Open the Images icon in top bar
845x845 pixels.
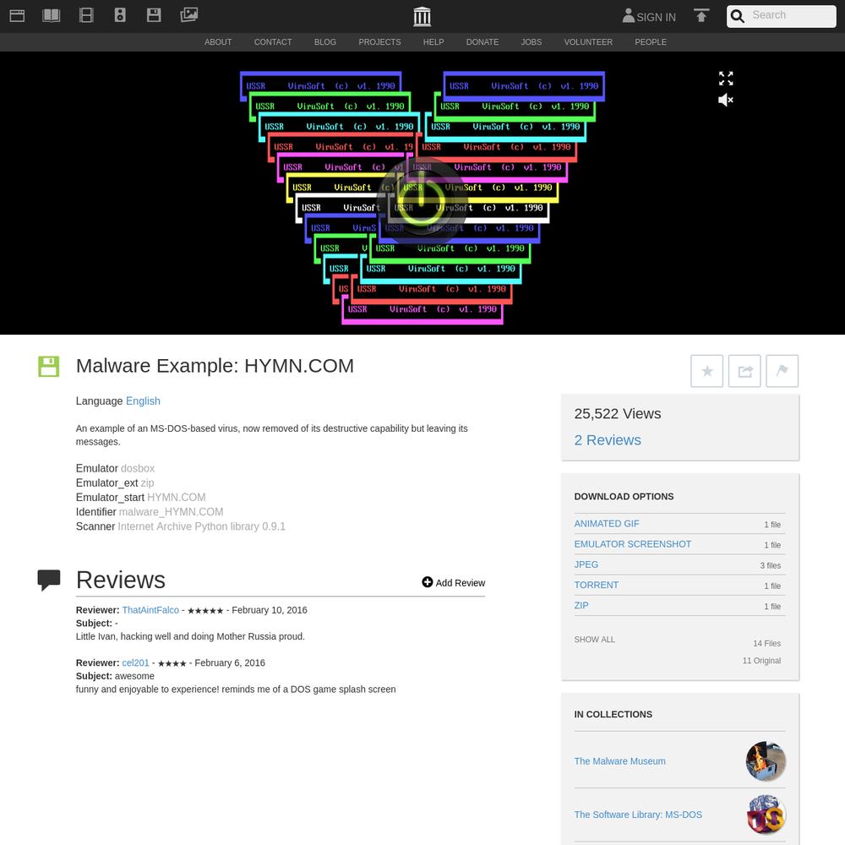[189, 15]
